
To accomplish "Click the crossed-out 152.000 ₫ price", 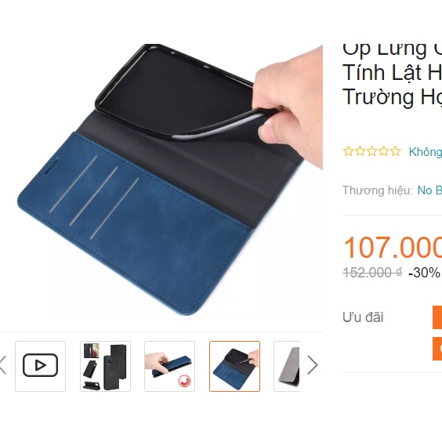I will pos(372,273).
